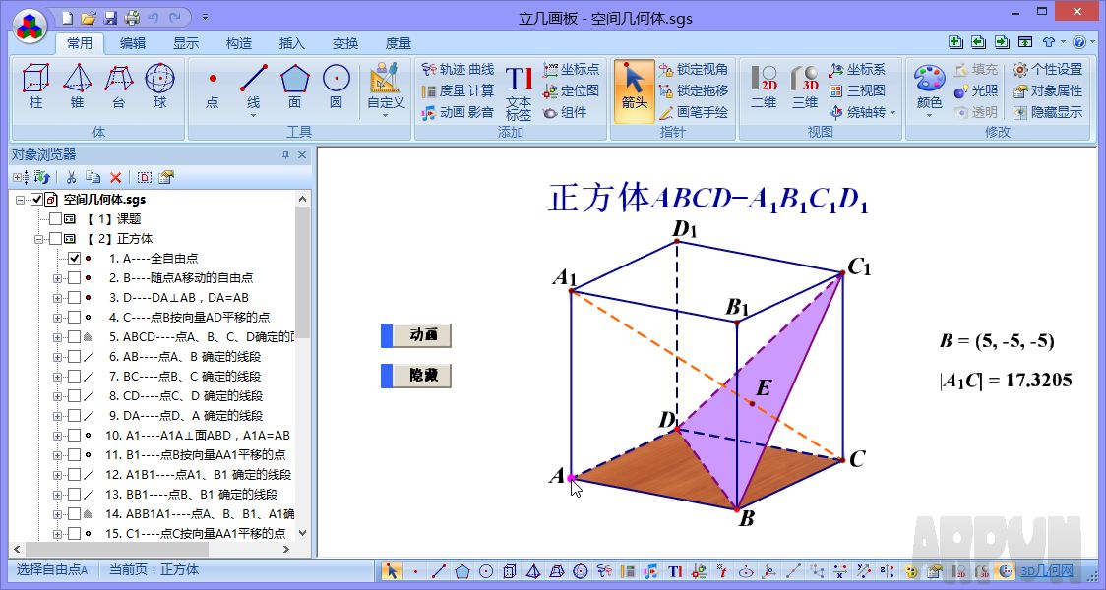1106x590 pixels.
Task: Check the 课题 item in object browser
Action: click(x=56, y=218)
